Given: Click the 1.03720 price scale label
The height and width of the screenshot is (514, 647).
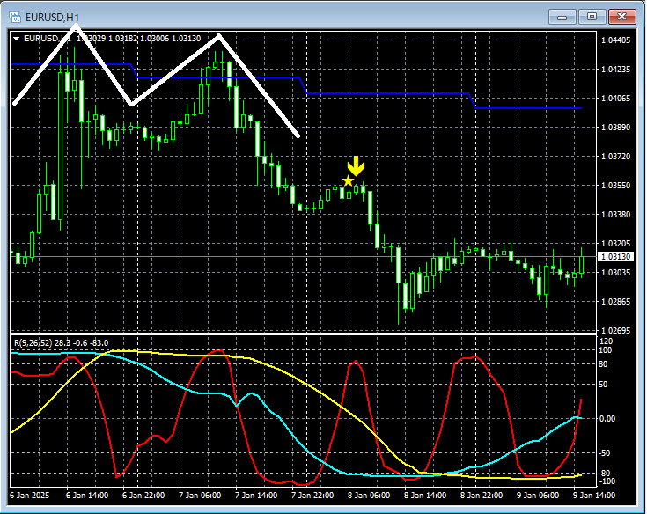Looking at the screenshot, I should 615,157.
